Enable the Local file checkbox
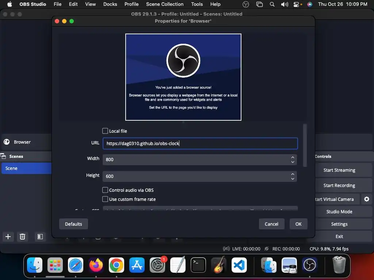374x280 pixels. click(x=105, y=131)
